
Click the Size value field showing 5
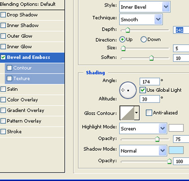(x=181, y=48)
